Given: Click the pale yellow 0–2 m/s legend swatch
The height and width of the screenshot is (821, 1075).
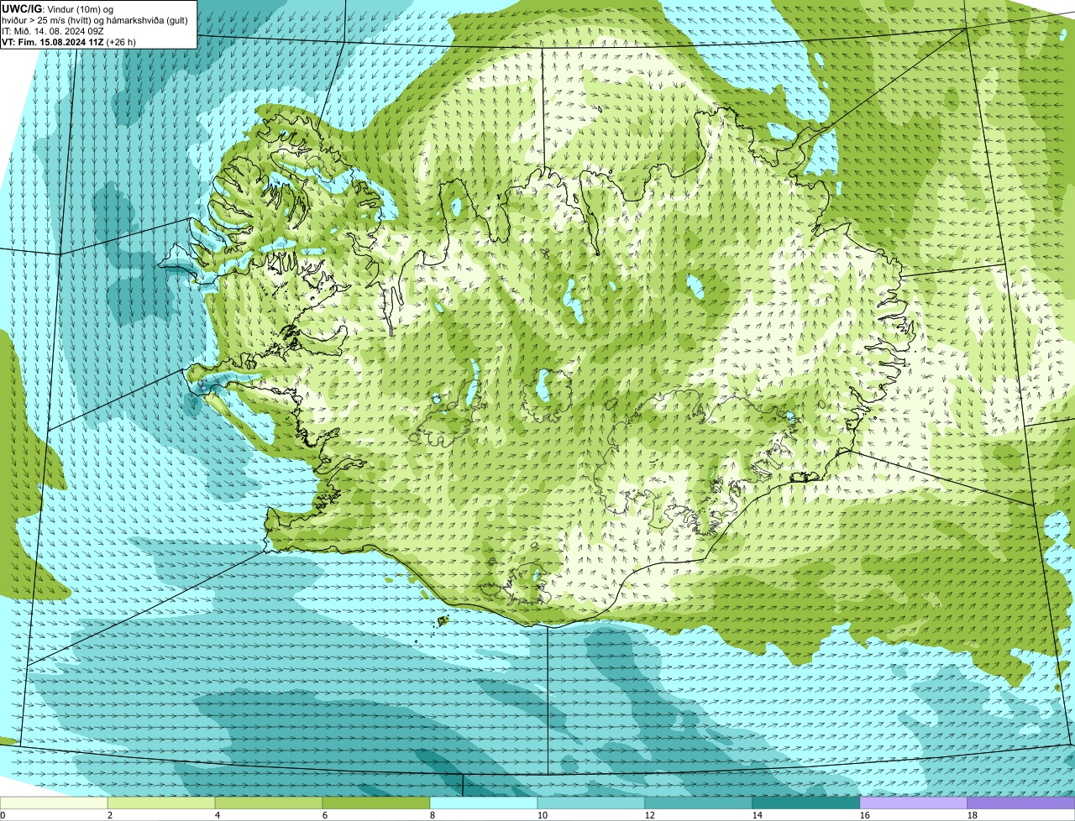Looking at the screenshot, I should [x=54, y=803].
